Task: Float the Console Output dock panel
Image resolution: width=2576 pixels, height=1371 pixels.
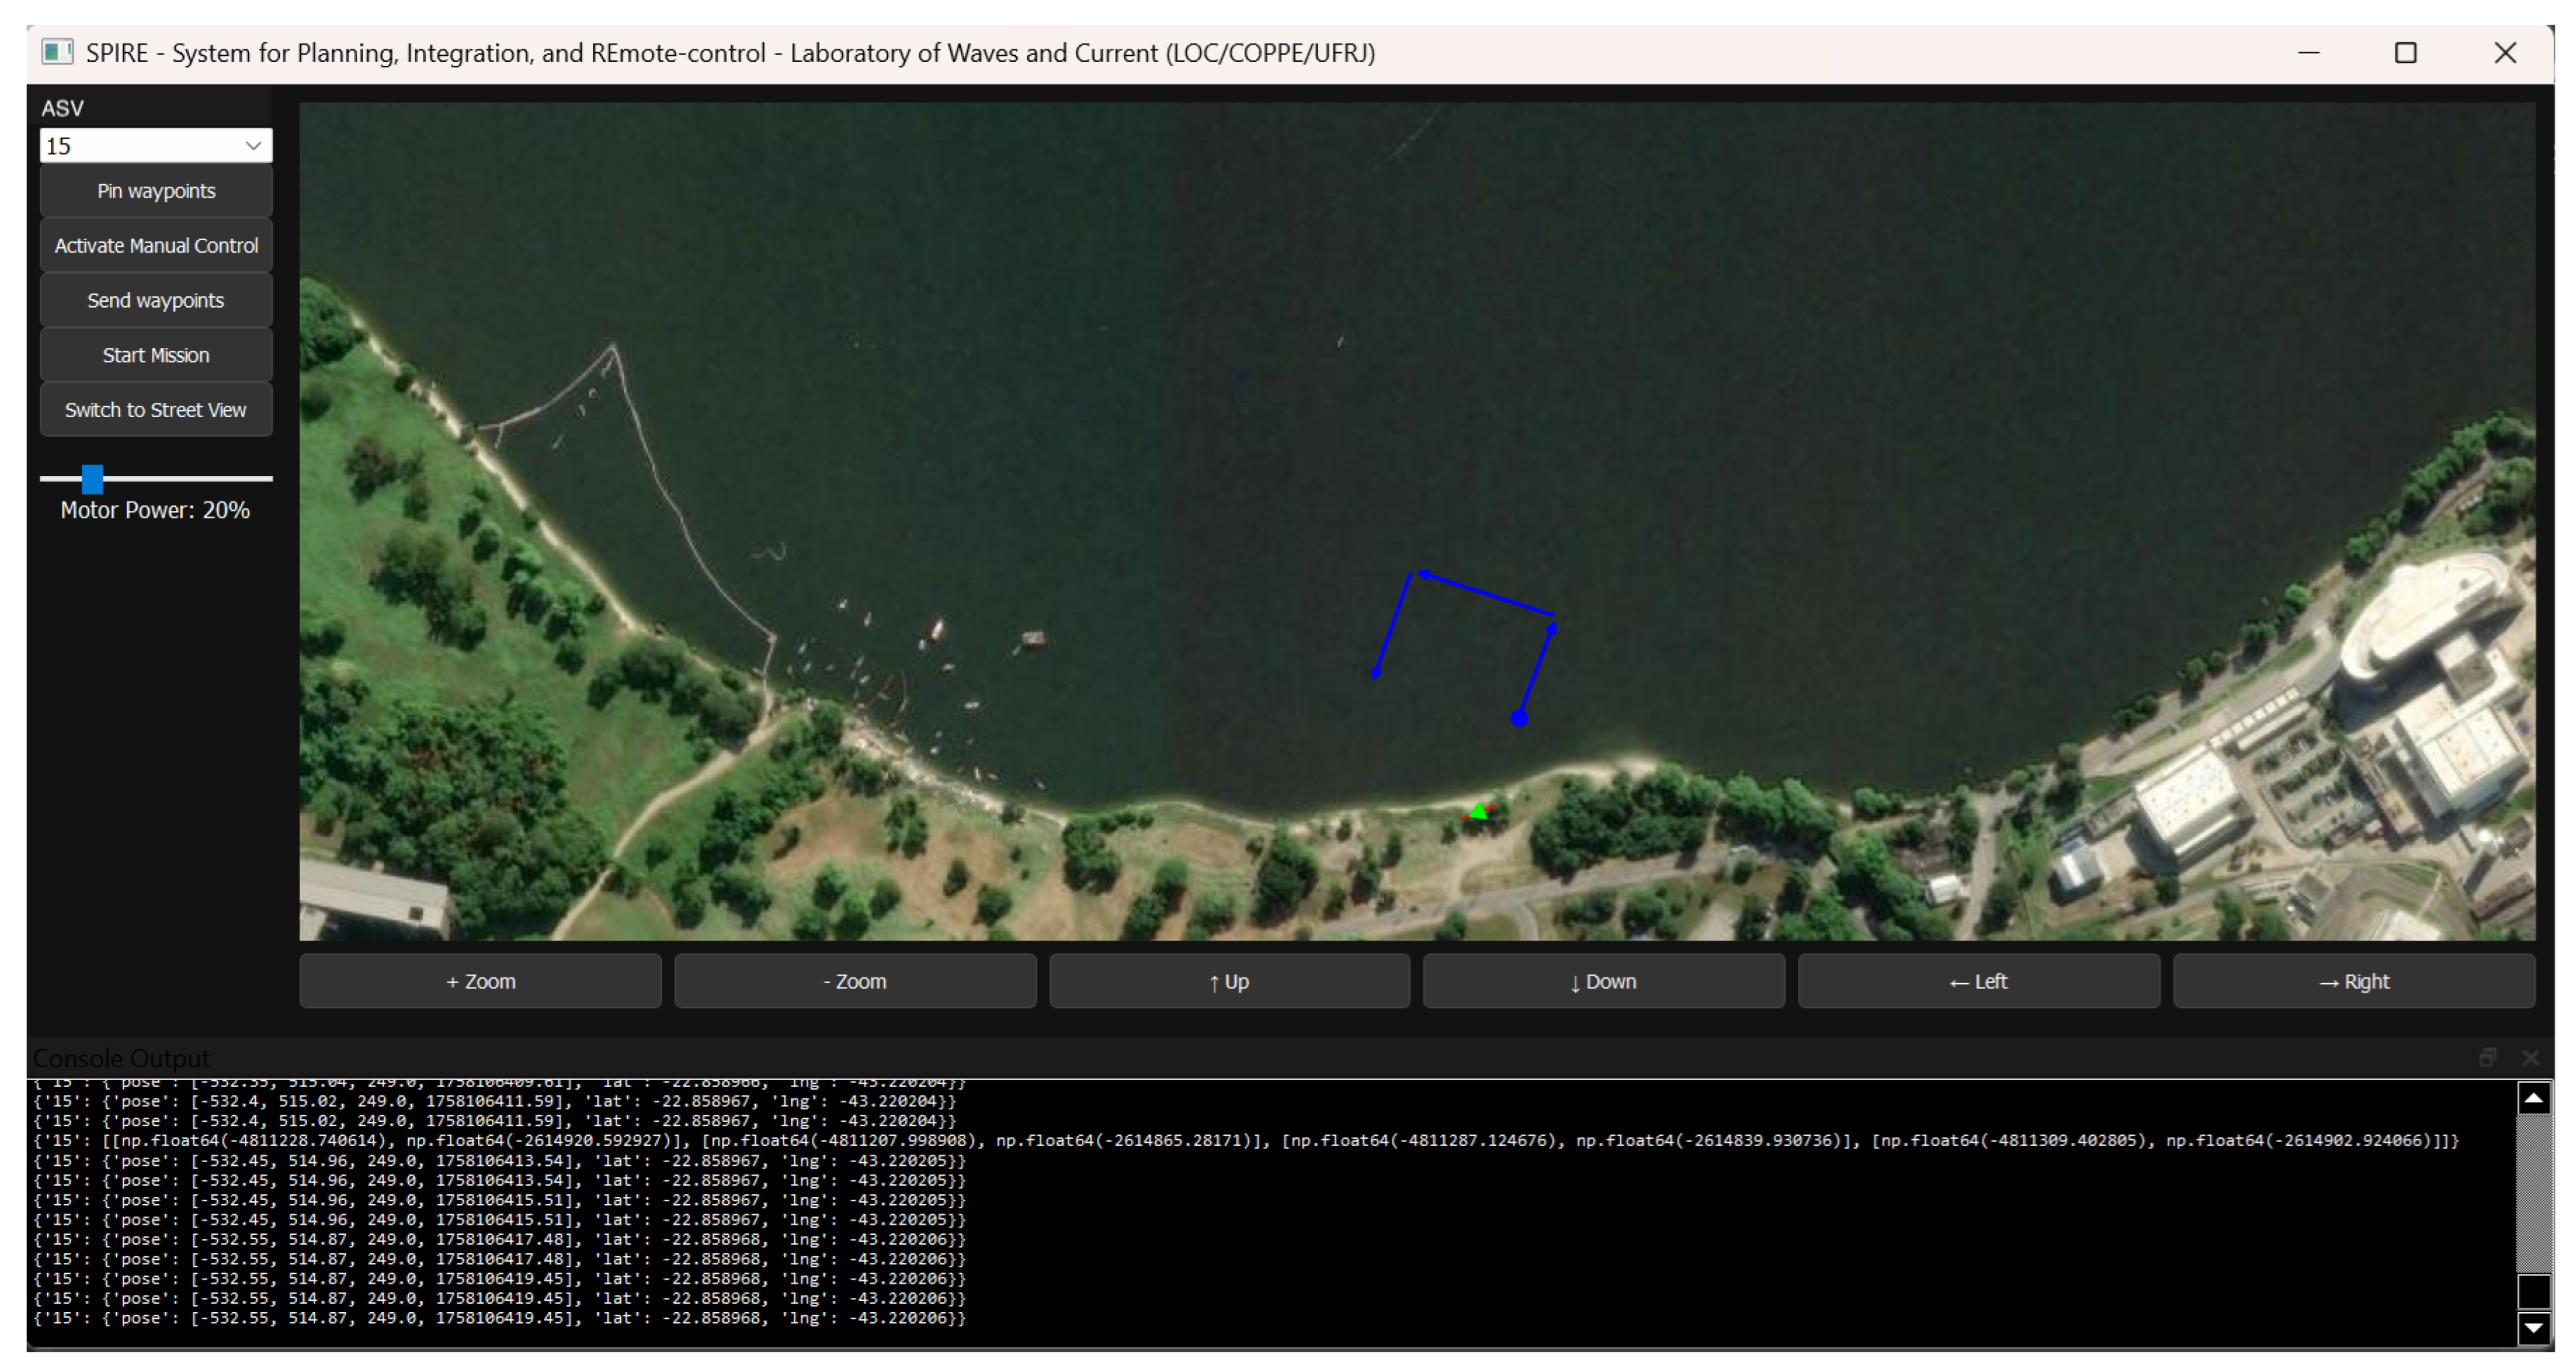Action: tap(2488, 1057)
